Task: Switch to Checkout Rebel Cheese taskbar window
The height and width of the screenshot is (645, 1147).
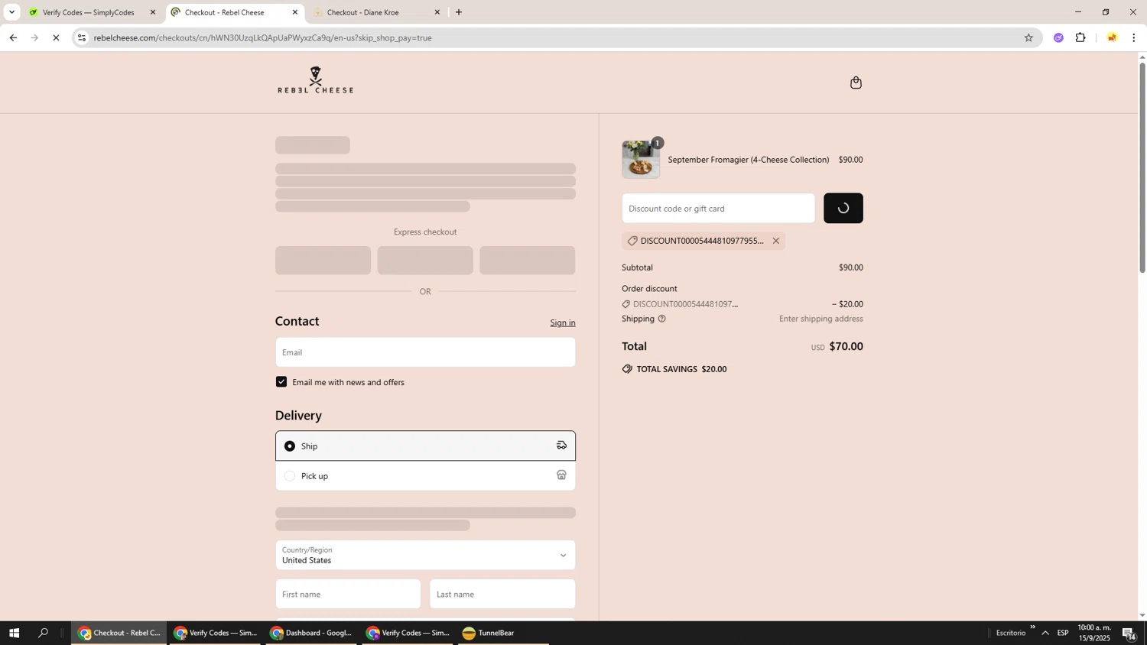Action: [x=119, y=633]
